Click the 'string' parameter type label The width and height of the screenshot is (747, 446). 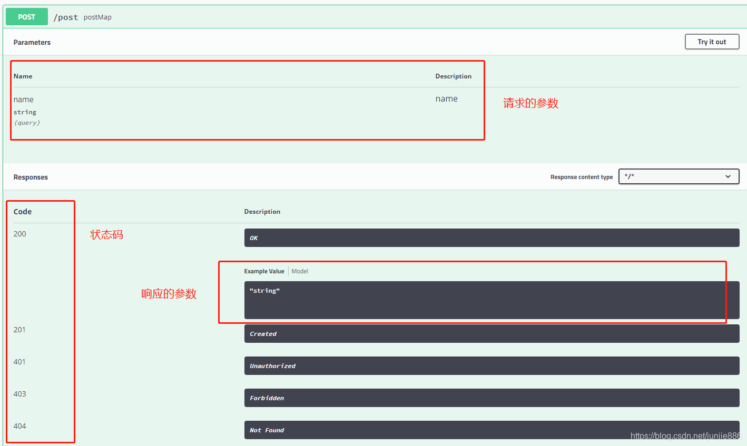coord(25,112)
